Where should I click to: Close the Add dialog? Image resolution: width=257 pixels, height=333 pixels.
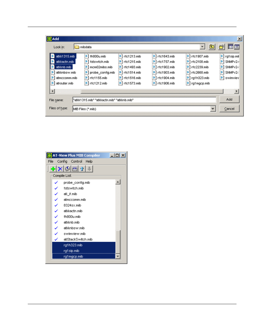pos(239,39)
